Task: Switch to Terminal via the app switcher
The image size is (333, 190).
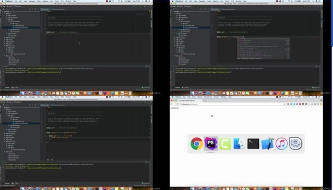Action: 253,144
